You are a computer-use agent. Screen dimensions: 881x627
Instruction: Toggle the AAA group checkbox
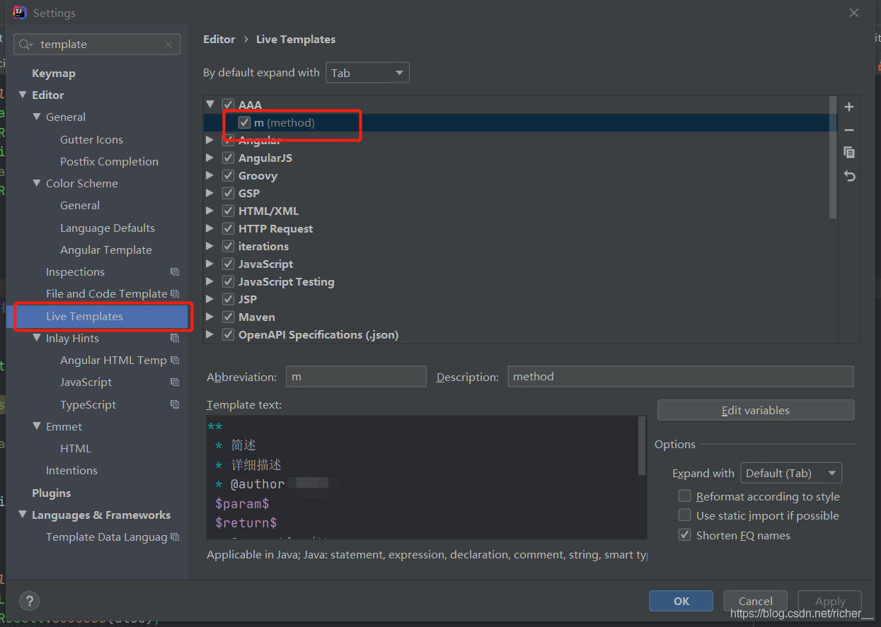coord(228,105)
